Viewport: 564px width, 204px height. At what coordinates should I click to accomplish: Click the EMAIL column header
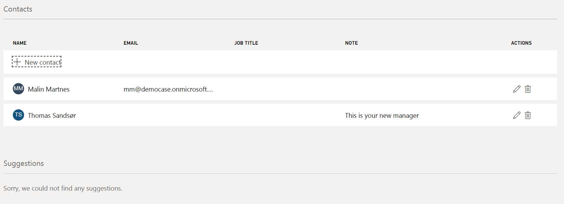(x=131, y=43)
